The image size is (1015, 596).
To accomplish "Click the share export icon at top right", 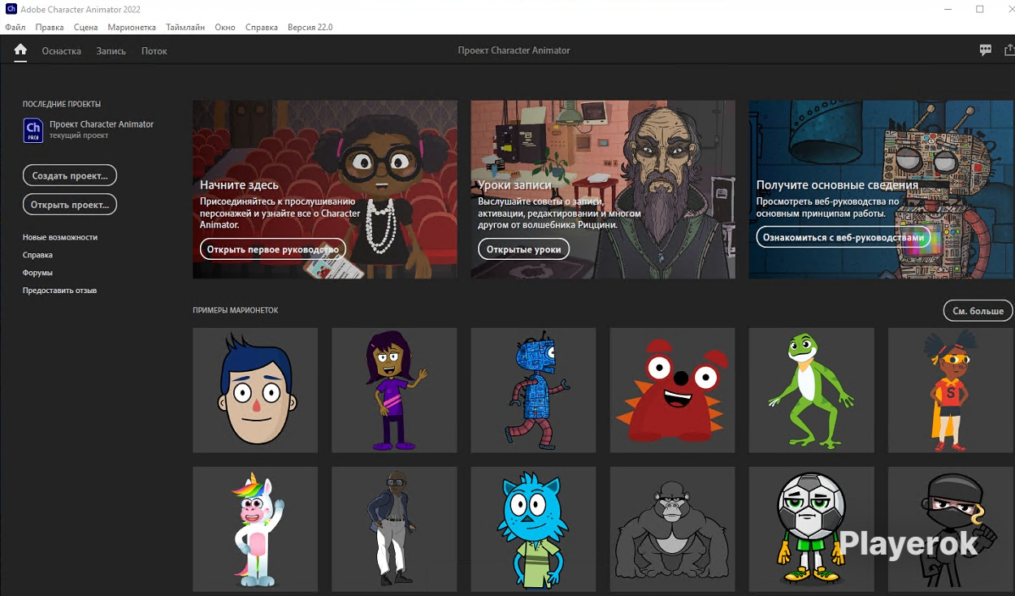I will [1009, 50].
